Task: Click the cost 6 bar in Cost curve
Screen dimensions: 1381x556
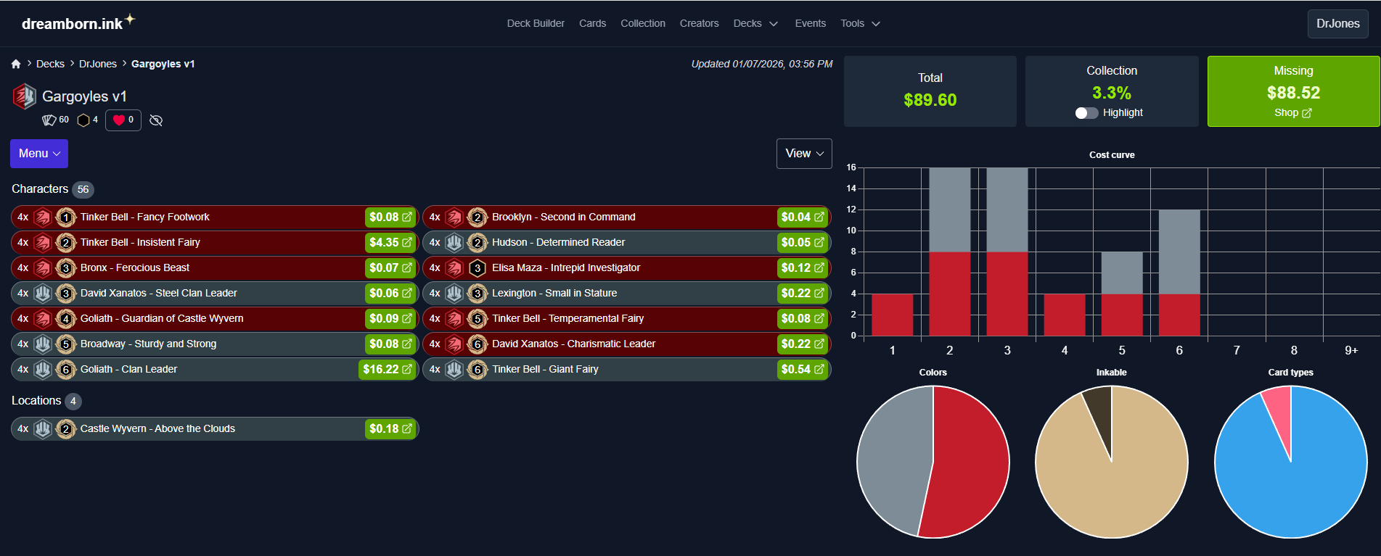Action: [1179, 273]
